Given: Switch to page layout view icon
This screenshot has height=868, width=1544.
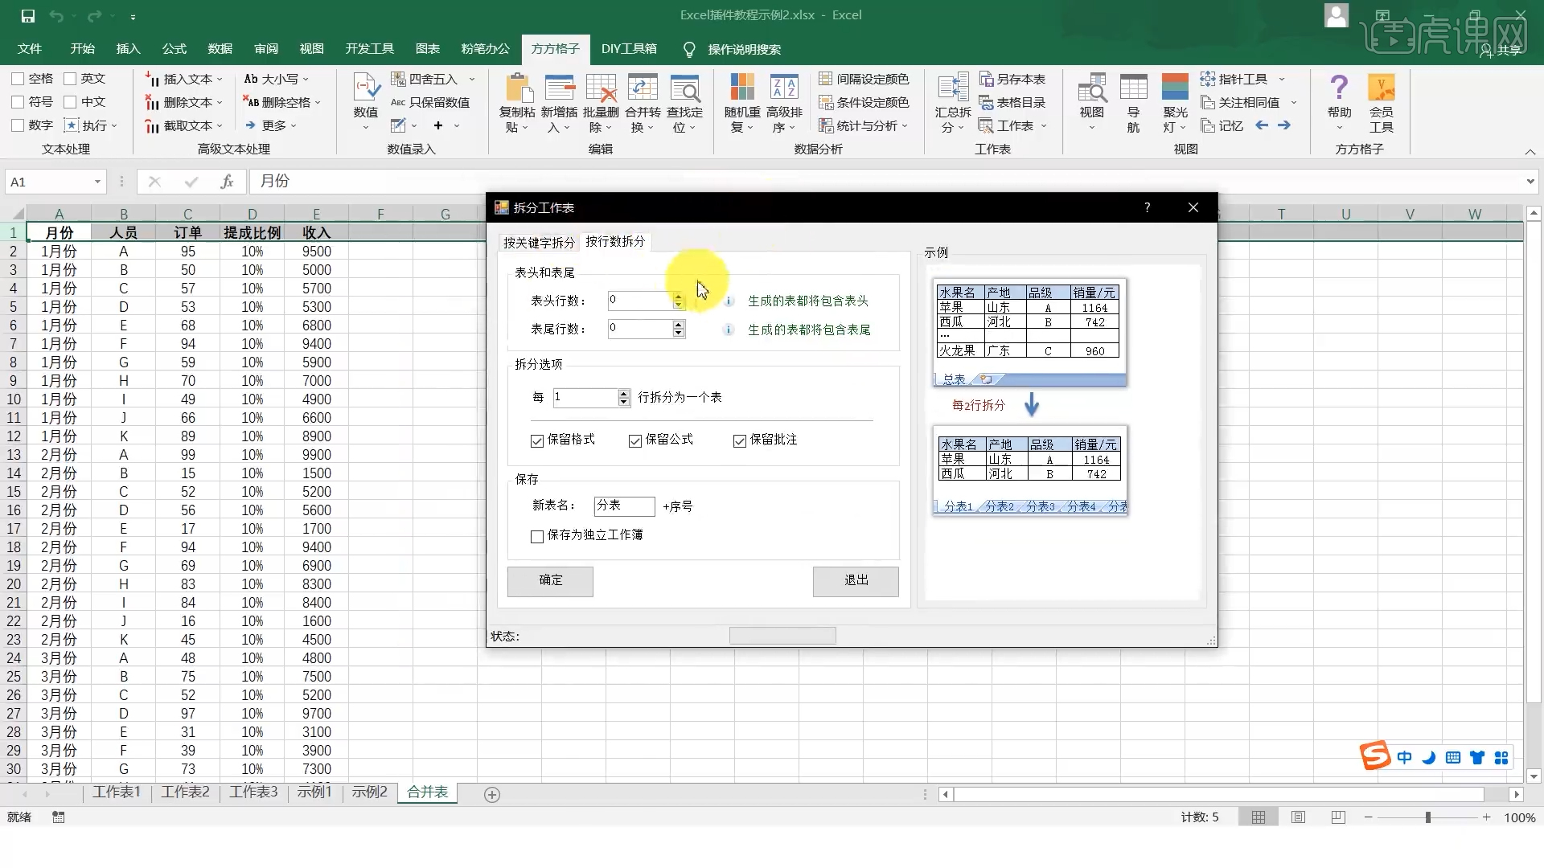Looking at the screenshot, I should click(x=1298, y=817).
